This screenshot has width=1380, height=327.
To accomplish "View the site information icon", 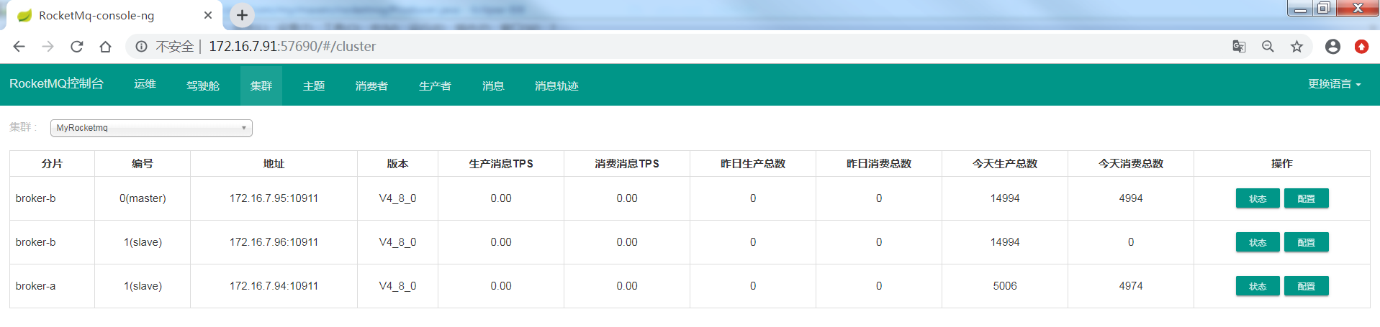I will (142, 47).
